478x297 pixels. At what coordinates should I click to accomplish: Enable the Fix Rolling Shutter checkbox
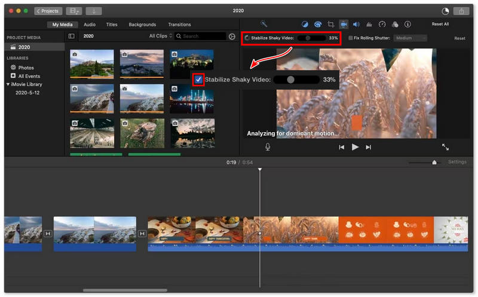350,38
